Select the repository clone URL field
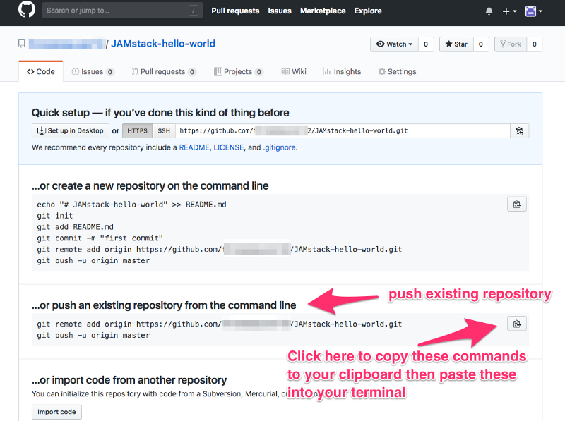The image size is (565, 421). 343,130
